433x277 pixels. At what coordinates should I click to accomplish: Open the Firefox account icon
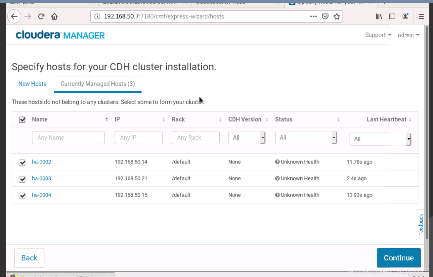click(x=405, y=16)
